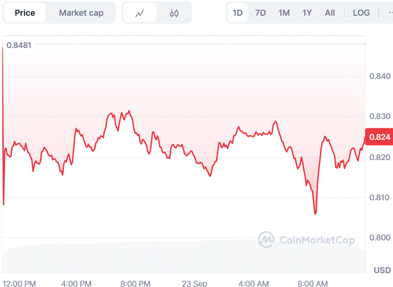Click the USD currency label

click(x=382, y=270)
